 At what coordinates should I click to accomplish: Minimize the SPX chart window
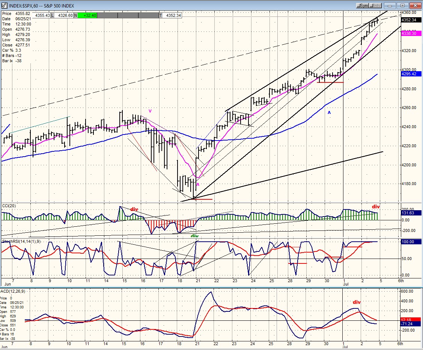tap(390, 5)
